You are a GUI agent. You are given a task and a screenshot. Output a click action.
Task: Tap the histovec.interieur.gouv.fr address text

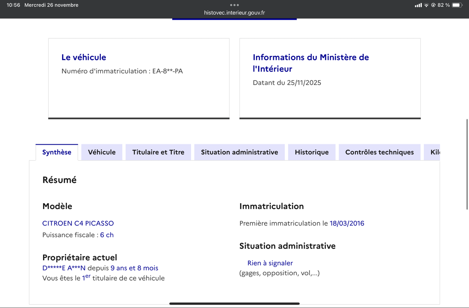[234, 13]
